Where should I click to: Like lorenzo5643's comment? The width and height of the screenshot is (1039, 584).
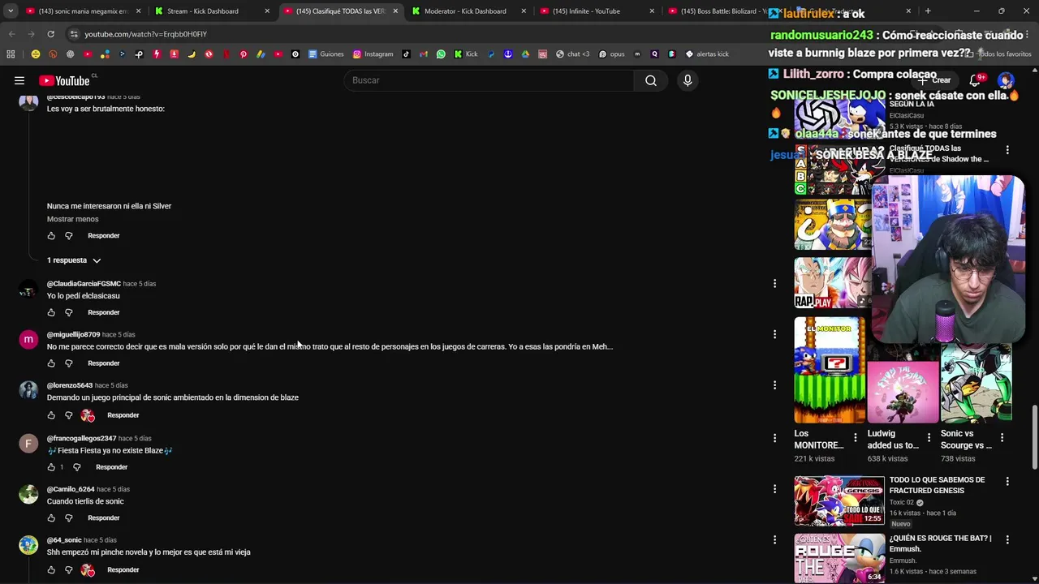point(51,415)
